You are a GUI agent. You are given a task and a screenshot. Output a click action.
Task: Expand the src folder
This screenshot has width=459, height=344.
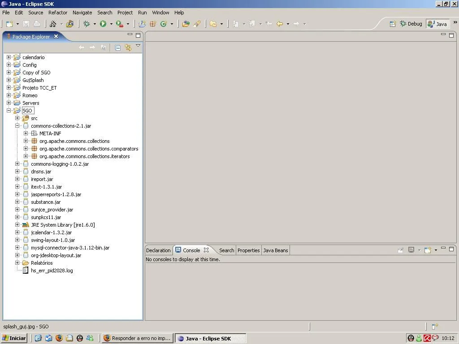(x=17, y=118)
